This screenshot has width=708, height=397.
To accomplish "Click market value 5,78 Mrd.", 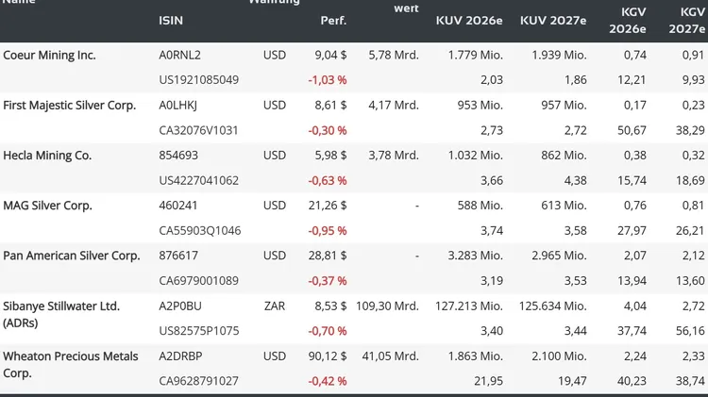I will pos(394,55).
